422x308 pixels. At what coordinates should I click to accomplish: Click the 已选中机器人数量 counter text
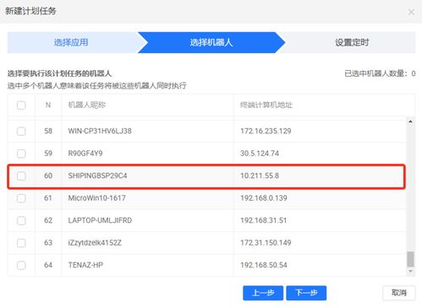(x=380, y=73)
